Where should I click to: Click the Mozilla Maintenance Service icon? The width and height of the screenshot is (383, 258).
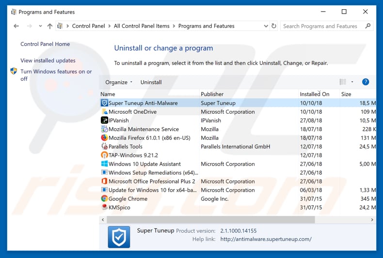point(104,129)
